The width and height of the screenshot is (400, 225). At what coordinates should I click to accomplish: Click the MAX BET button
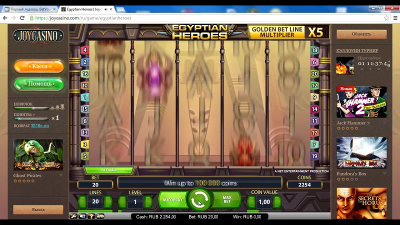pos(227,199)
